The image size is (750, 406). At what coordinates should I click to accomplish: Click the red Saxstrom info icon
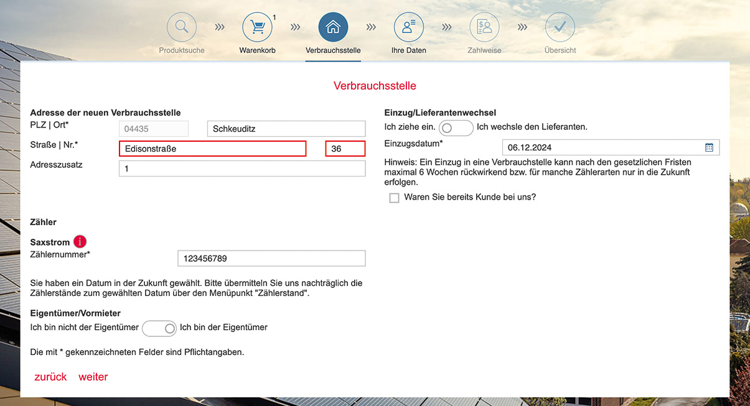tap(80, 242)
